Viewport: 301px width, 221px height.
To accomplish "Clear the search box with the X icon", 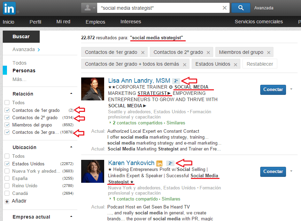I will [x=224, y=8].
